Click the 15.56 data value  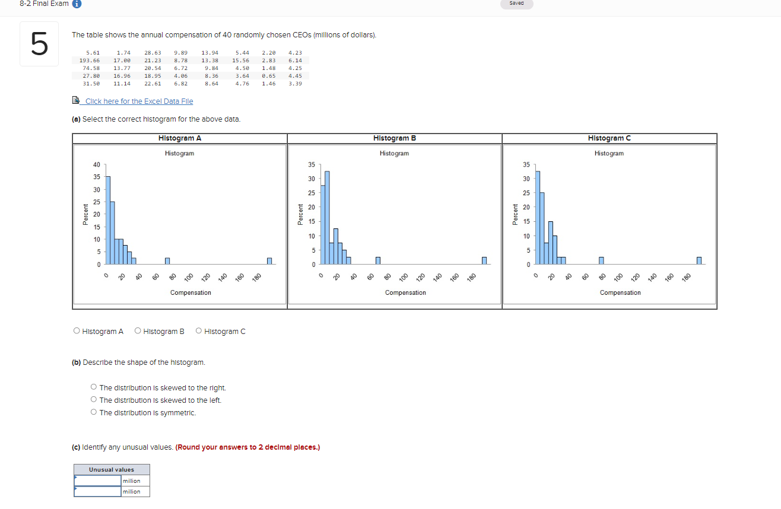click(x=240, y=61)
